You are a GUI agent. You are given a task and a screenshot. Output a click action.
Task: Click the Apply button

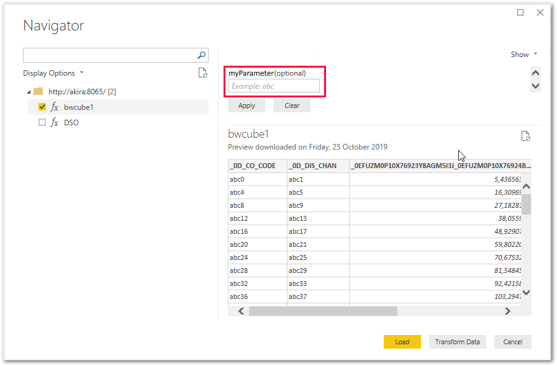(246, 105)
